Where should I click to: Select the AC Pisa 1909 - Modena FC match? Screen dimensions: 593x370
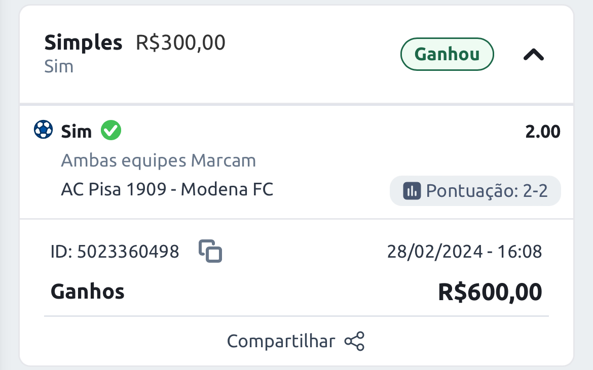click(x=167, y=189)
